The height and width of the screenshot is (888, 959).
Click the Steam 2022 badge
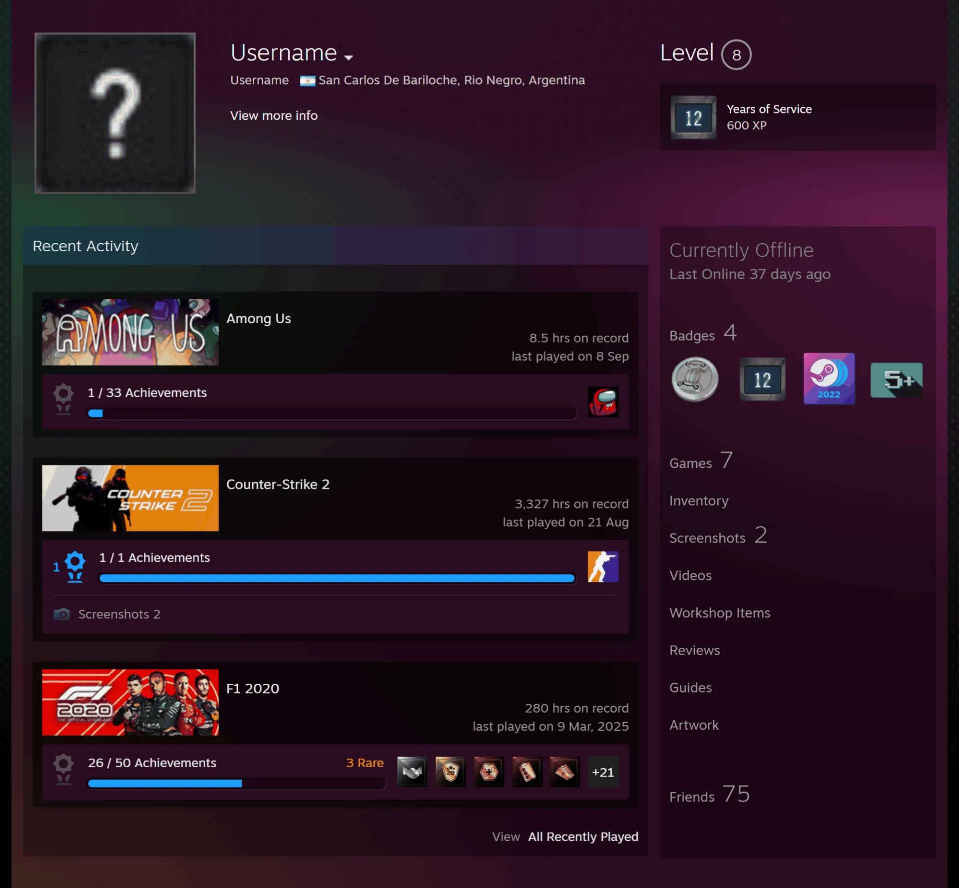click(829, 379)
